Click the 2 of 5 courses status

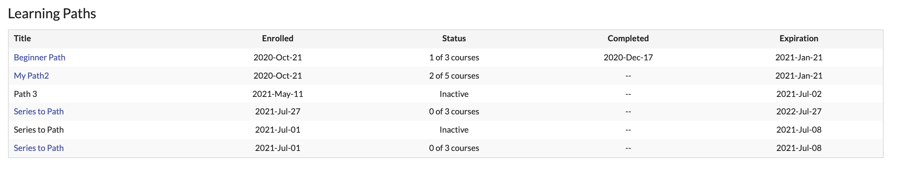pos(454,75)
